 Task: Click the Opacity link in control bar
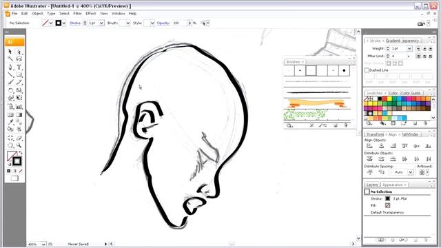coord(163,23)
